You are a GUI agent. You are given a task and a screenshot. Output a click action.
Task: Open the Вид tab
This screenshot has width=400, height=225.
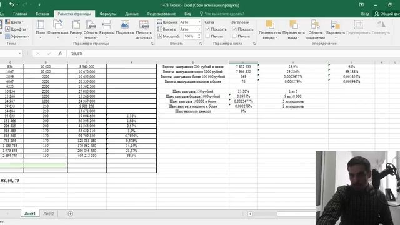[187, 14]
